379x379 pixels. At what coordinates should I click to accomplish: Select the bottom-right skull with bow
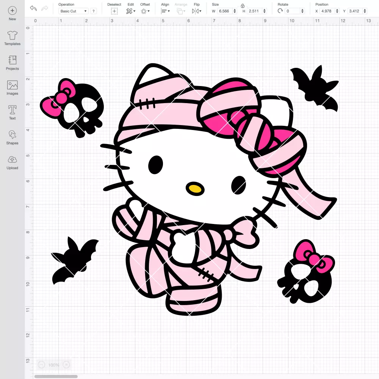(306, 271)
